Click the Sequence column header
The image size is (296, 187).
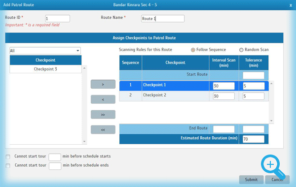coord(130,62)
